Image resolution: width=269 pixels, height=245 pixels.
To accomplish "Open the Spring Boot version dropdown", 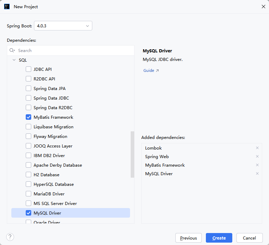I will click(x=63, y=26).
